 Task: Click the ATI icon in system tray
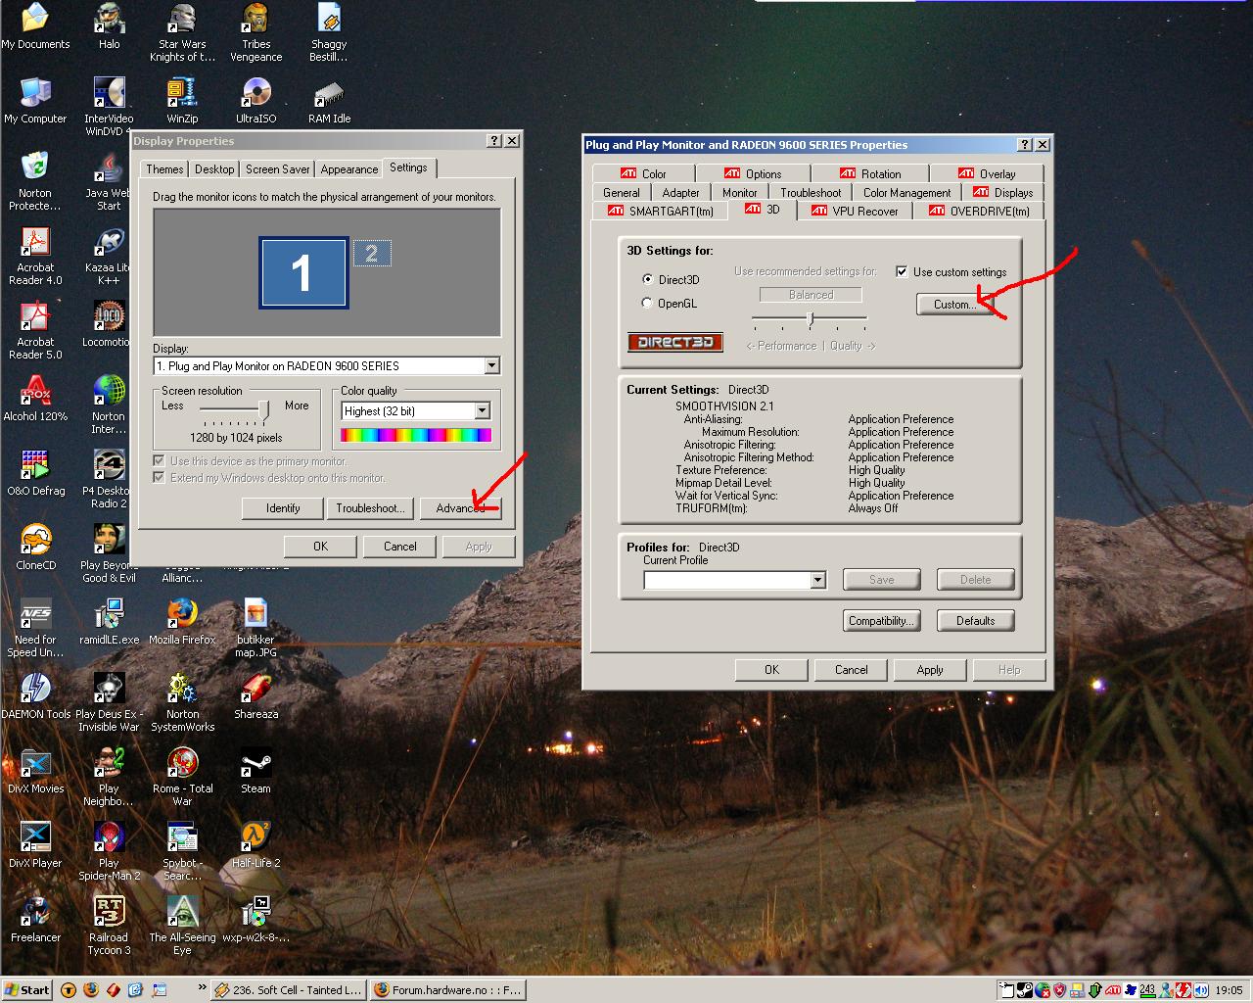(1113, 990)
